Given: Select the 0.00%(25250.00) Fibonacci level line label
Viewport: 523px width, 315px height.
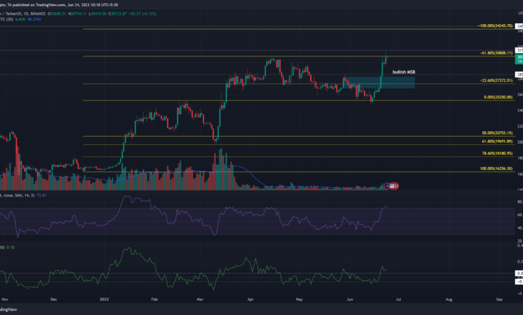Looking at the screenshot, I should [498, 97].
